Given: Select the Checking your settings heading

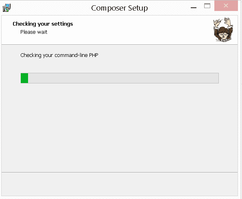Looking at the screenshot, I should tap(43, 24).
